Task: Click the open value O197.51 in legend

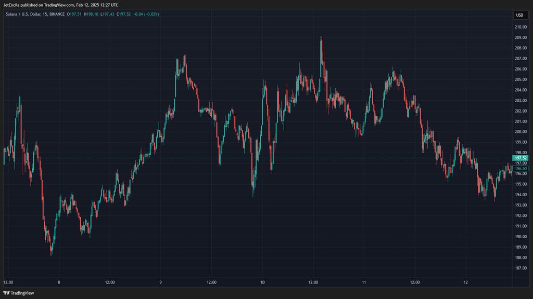Action: (x=74, y=14)
